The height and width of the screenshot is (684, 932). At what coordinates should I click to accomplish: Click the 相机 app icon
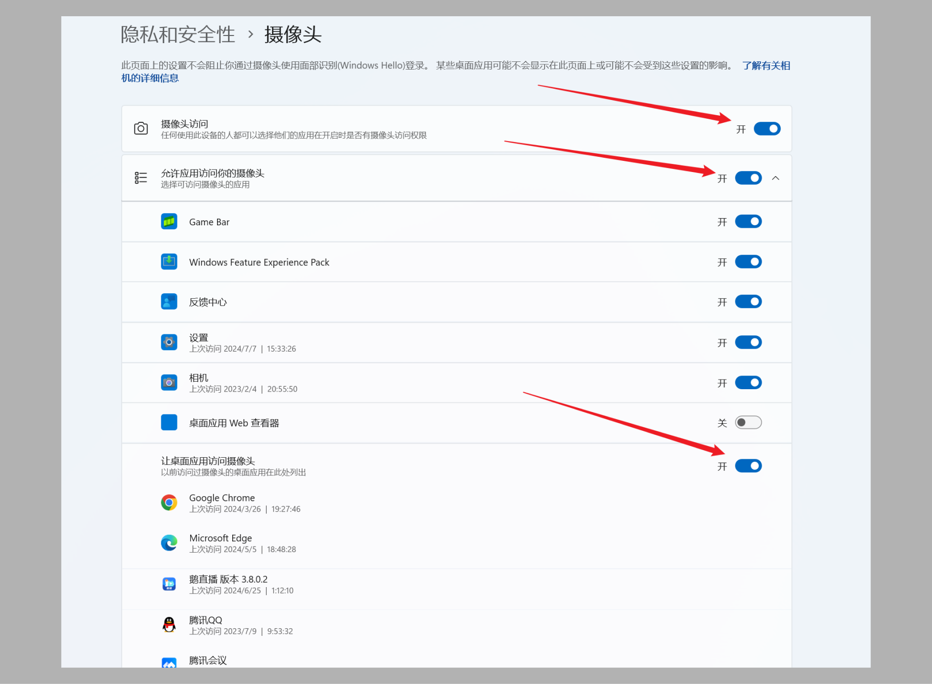click(x=169, y=383)
